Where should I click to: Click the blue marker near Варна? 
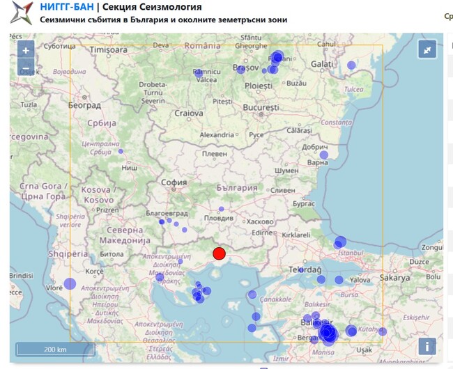click(305, 148)
